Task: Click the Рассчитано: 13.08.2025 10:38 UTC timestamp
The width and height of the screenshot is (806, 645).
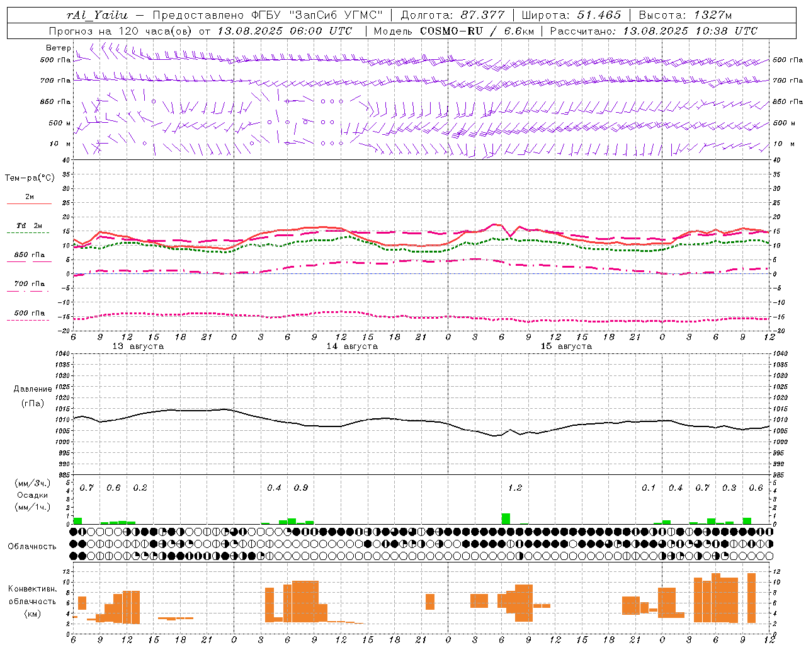Action: [654, 31]
